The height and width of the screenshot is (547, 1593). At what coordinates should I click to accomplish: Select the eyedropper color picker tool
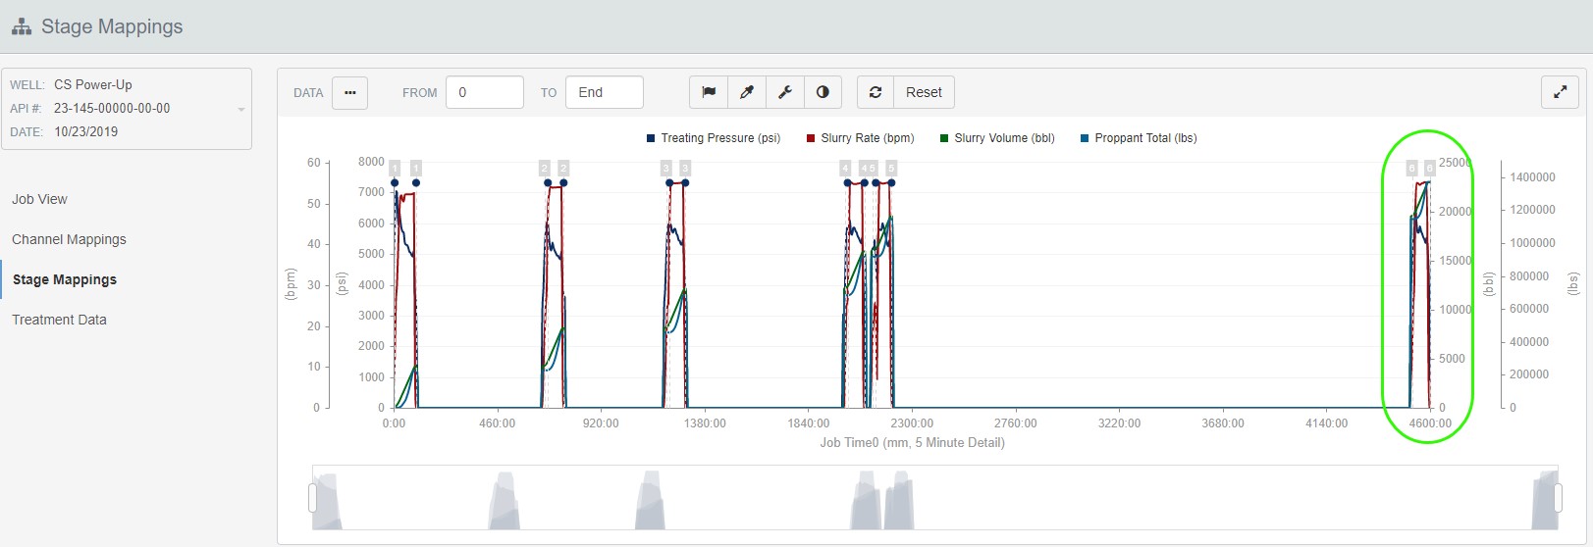747,92
